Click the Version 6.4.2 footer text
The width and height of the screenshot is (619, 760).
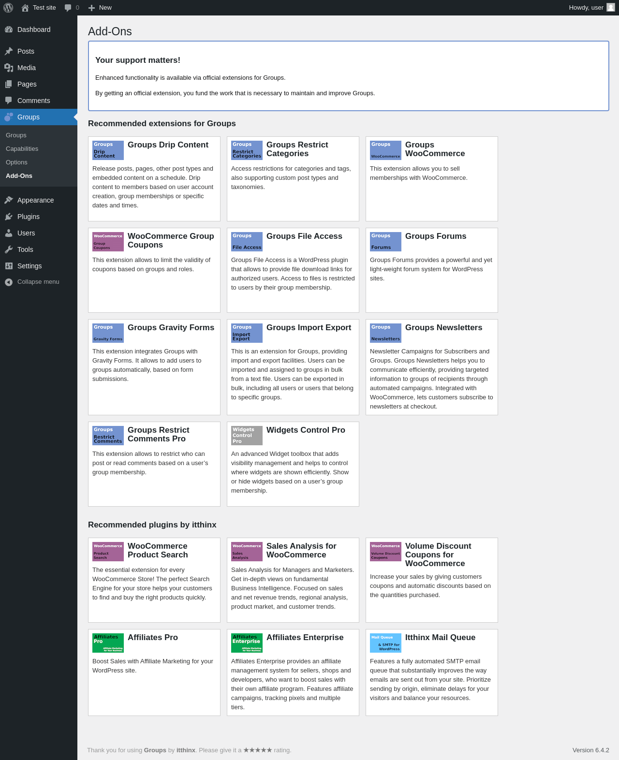click(x=590, y=750)
